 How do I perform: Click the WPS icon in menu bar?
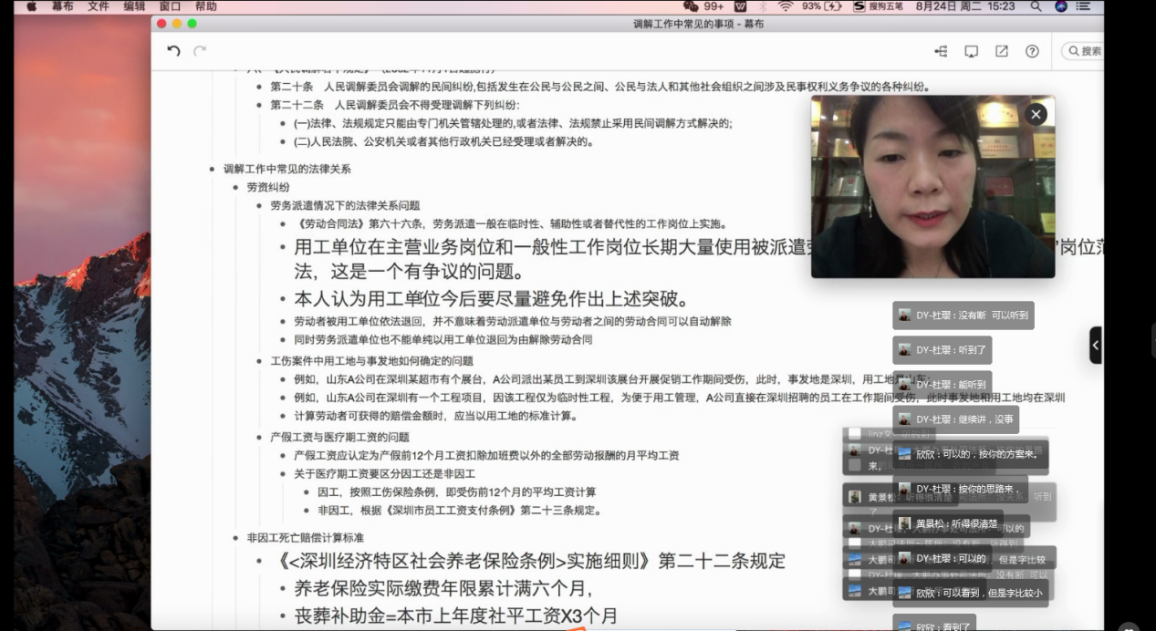741,6
